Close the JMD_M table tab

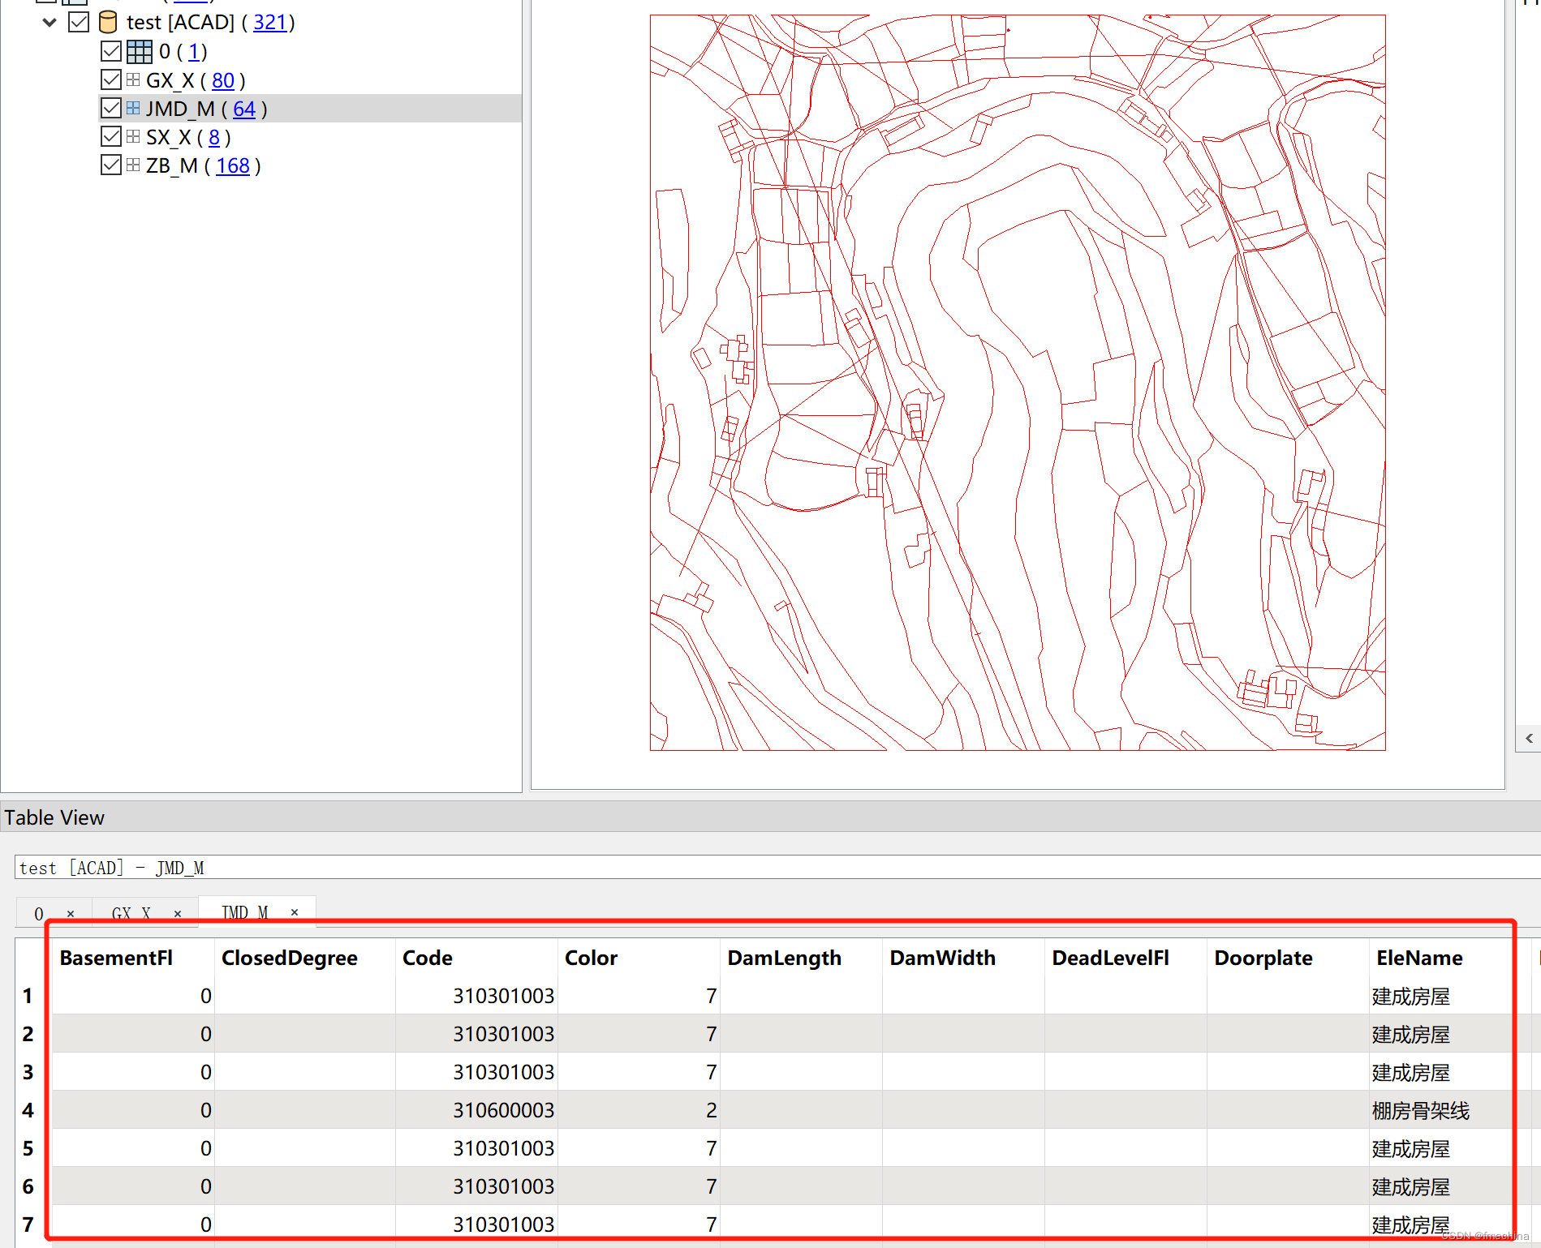pos(294,912)
